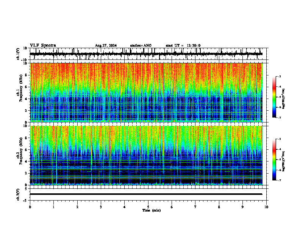Click the "-7" label below ch.2 color bar
Image resolution: width=300 pixels, height=232 pixels.
pos(280,180)
